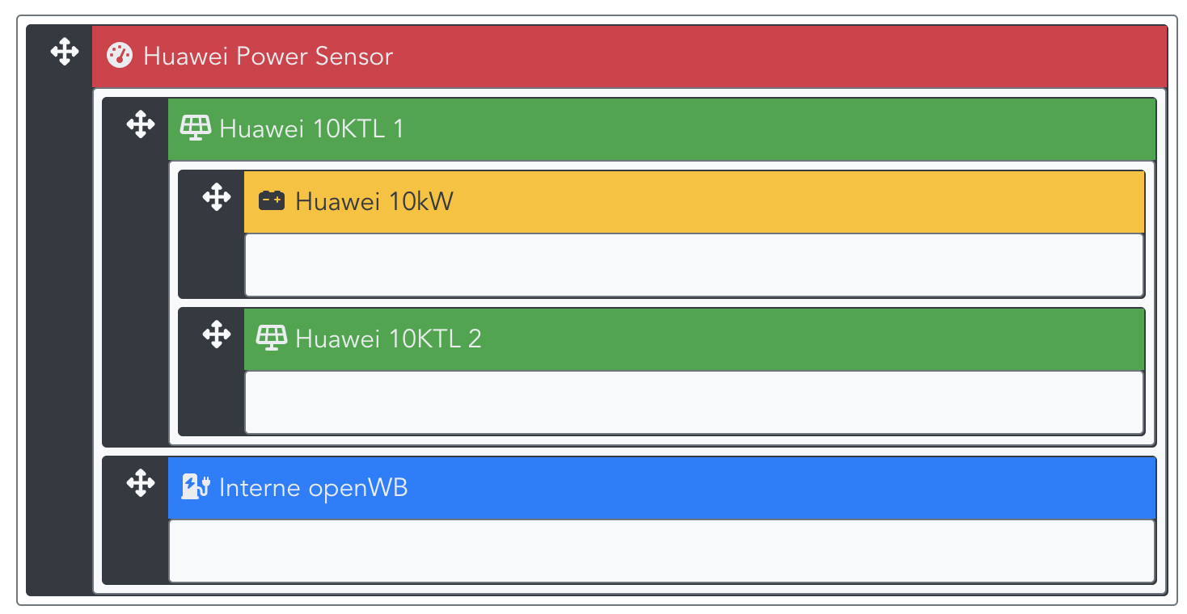Click the blank right side of the red header
The height and width of the screenshot is (614, 1187).
tap(809, 57)
